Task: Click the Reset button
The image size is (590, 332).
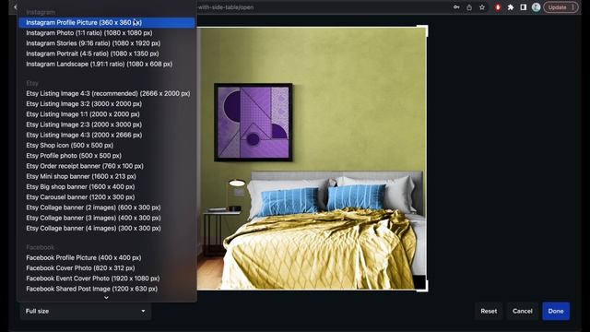Action: click(489, 312)
